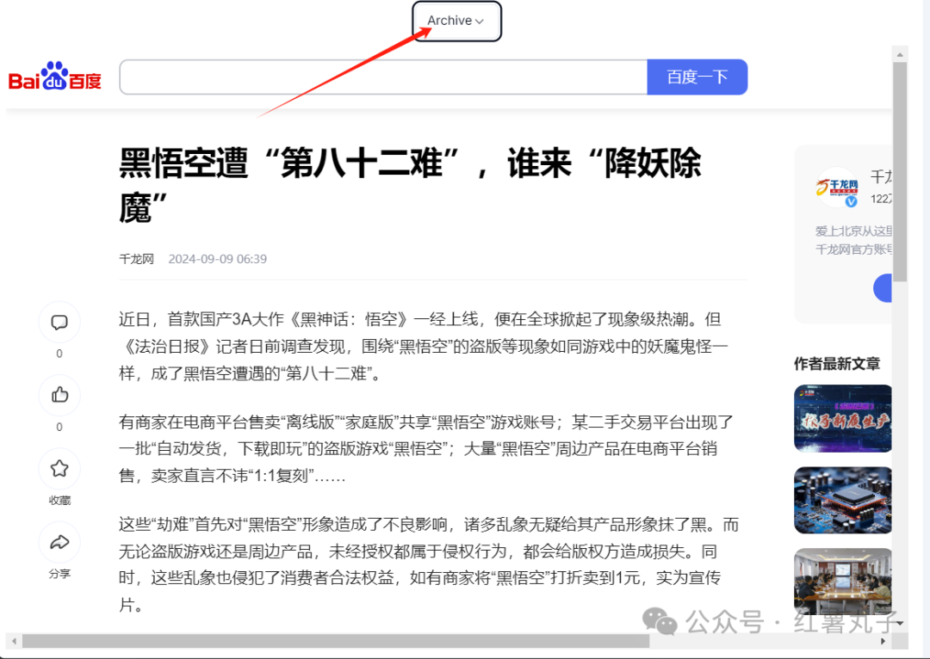Screen dimensions: 930x659
Task: Click the horizontal scrollbar left arrow
Action: coord(15,641)
